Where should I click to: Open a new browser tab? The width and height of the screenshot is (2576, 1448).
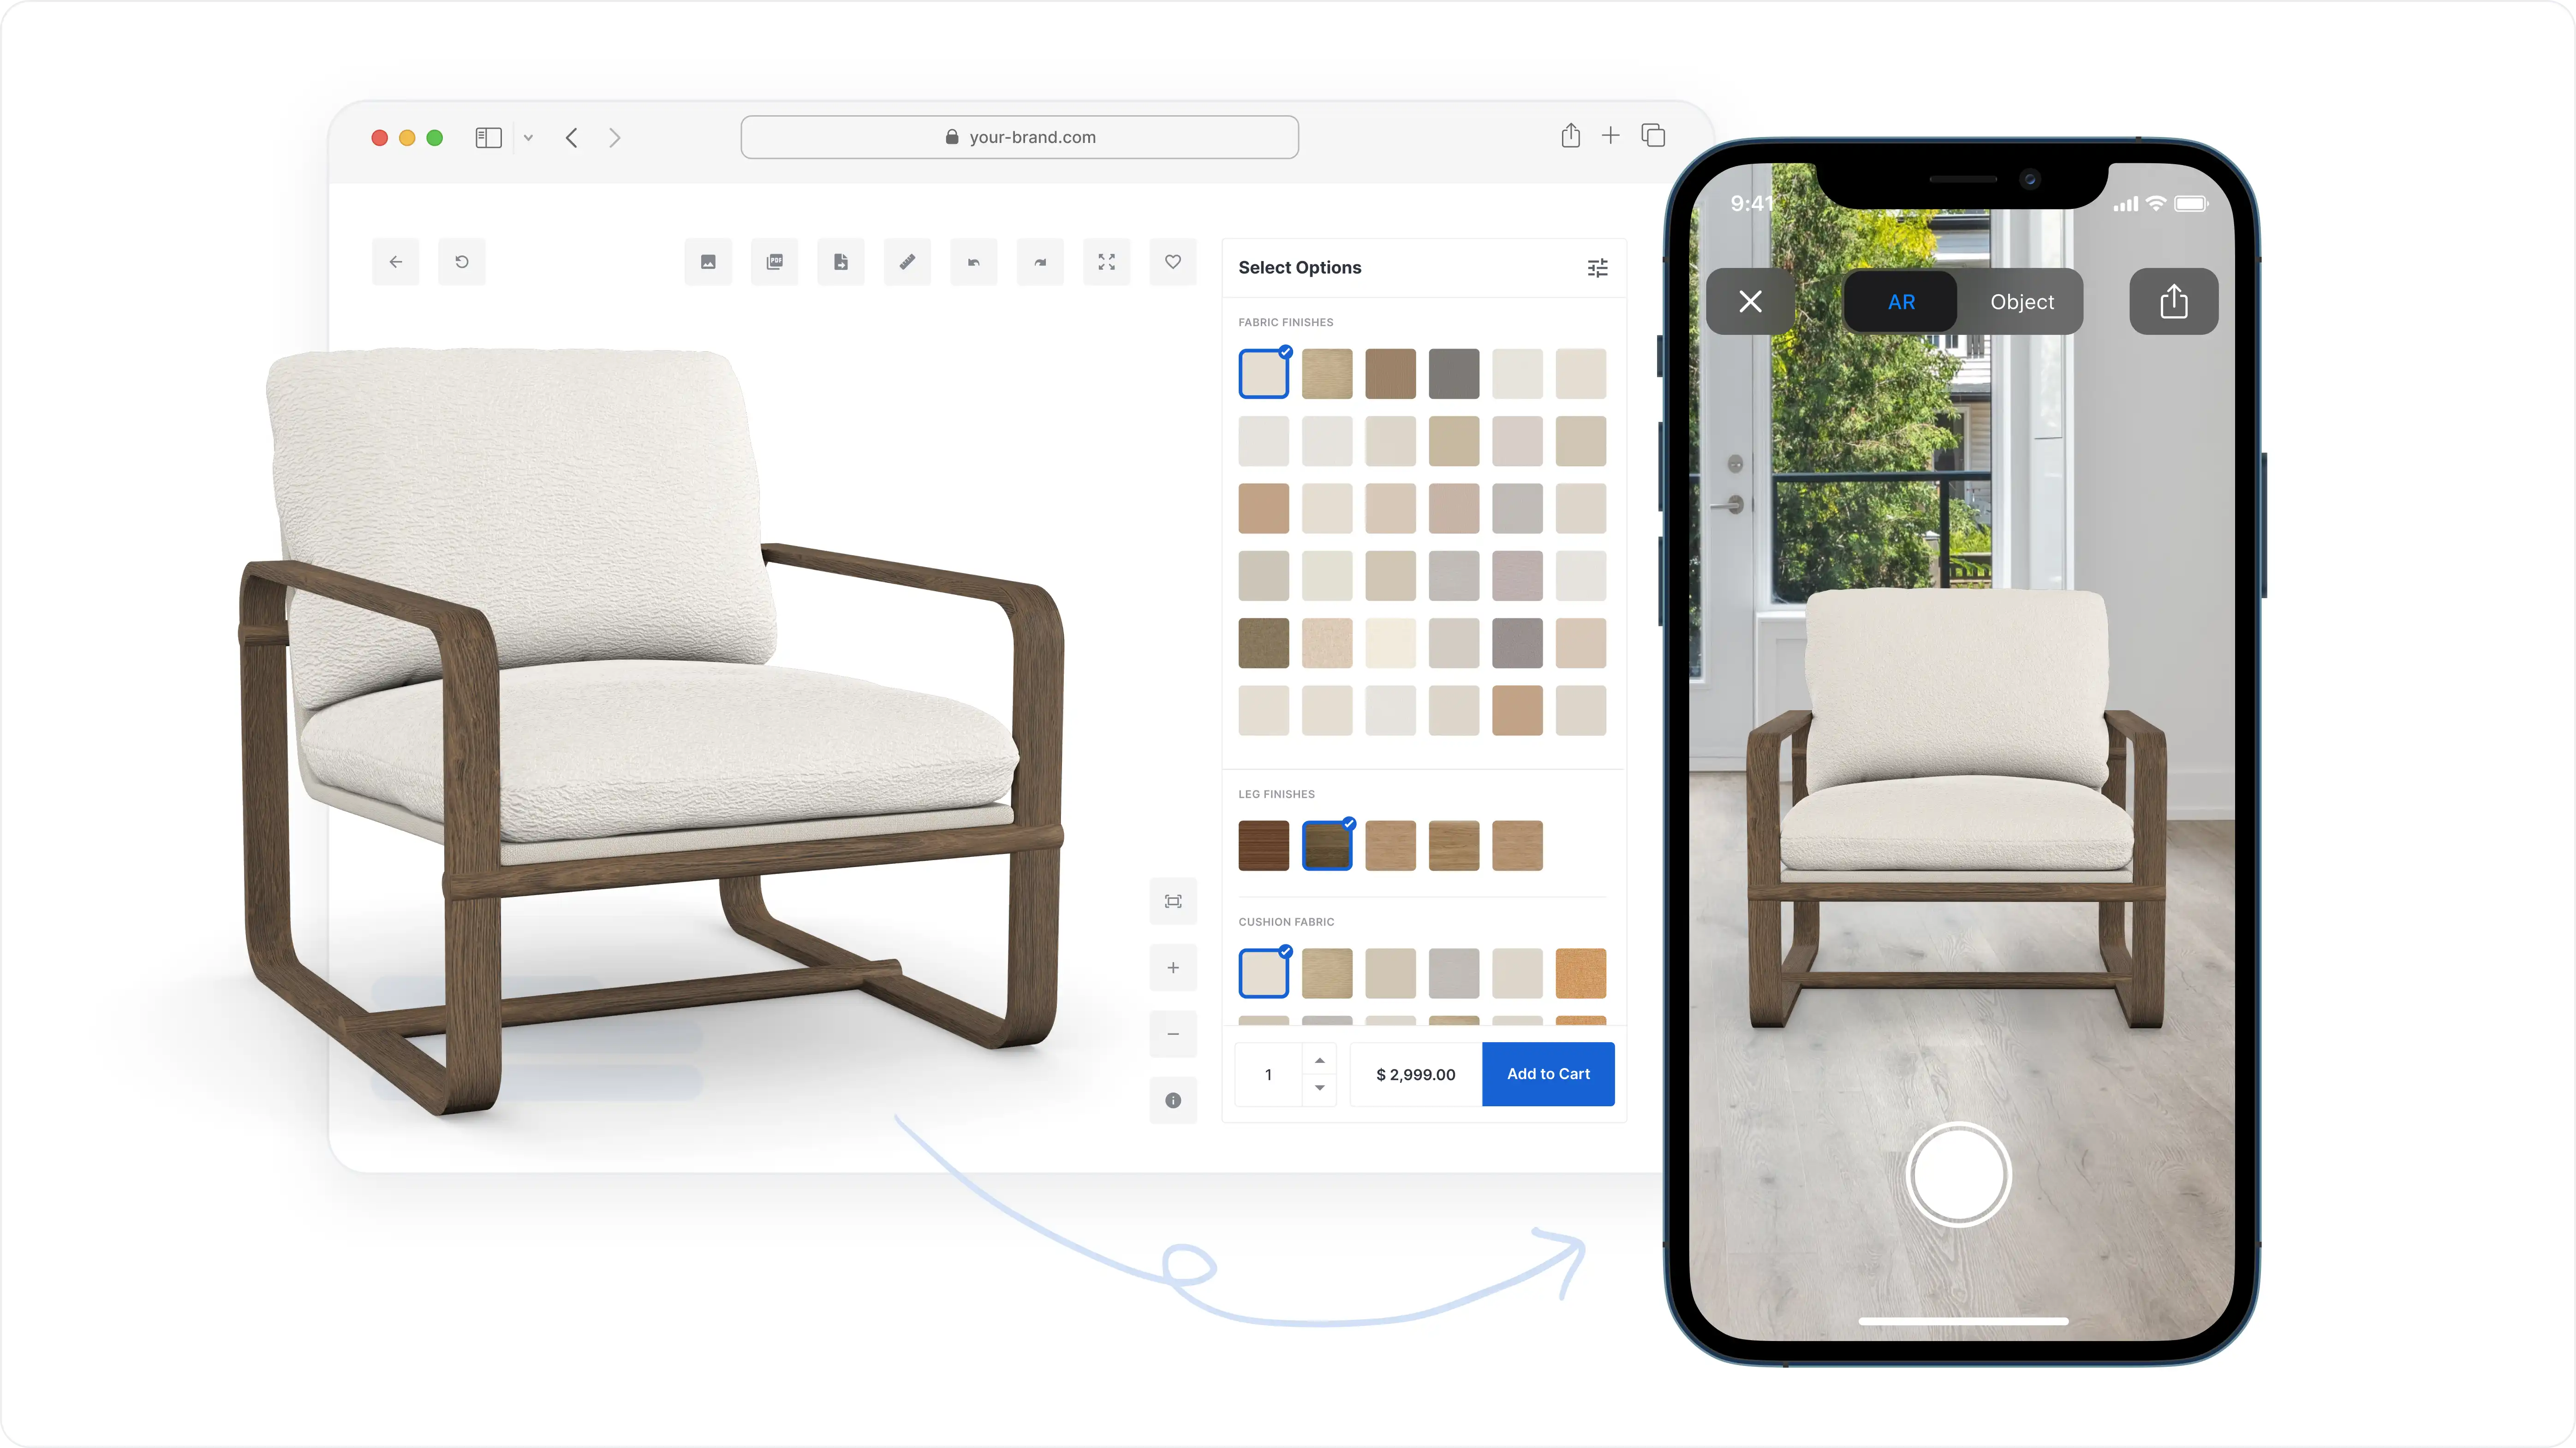click(1610, 135)
